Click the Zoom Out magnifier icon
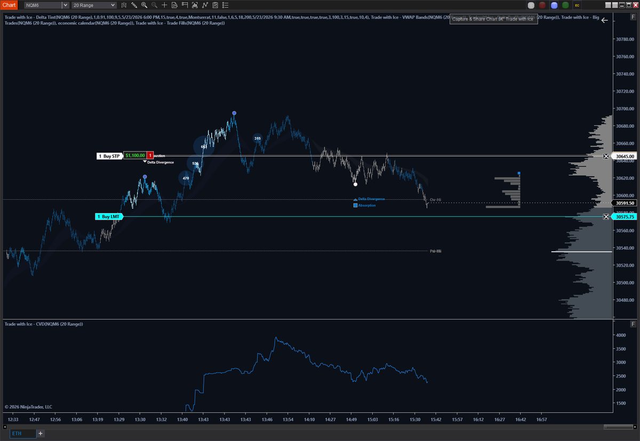The height and width of the screenshot is (441, 640). point(155,5)
